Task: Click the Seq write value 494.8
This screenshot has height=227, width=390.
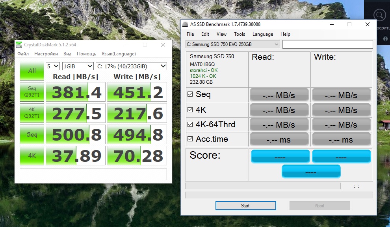Action: click(x=137, y=134)
